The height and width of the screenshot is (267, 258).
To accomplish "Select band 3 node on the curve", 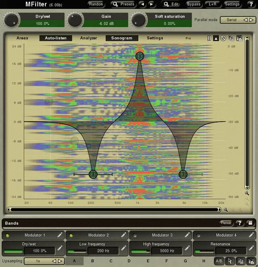I will [x=183, y=174].
